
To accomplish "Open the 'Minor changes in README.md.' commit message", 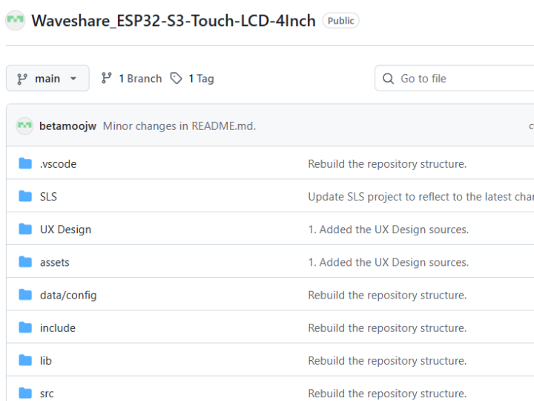I will [179, 126].
